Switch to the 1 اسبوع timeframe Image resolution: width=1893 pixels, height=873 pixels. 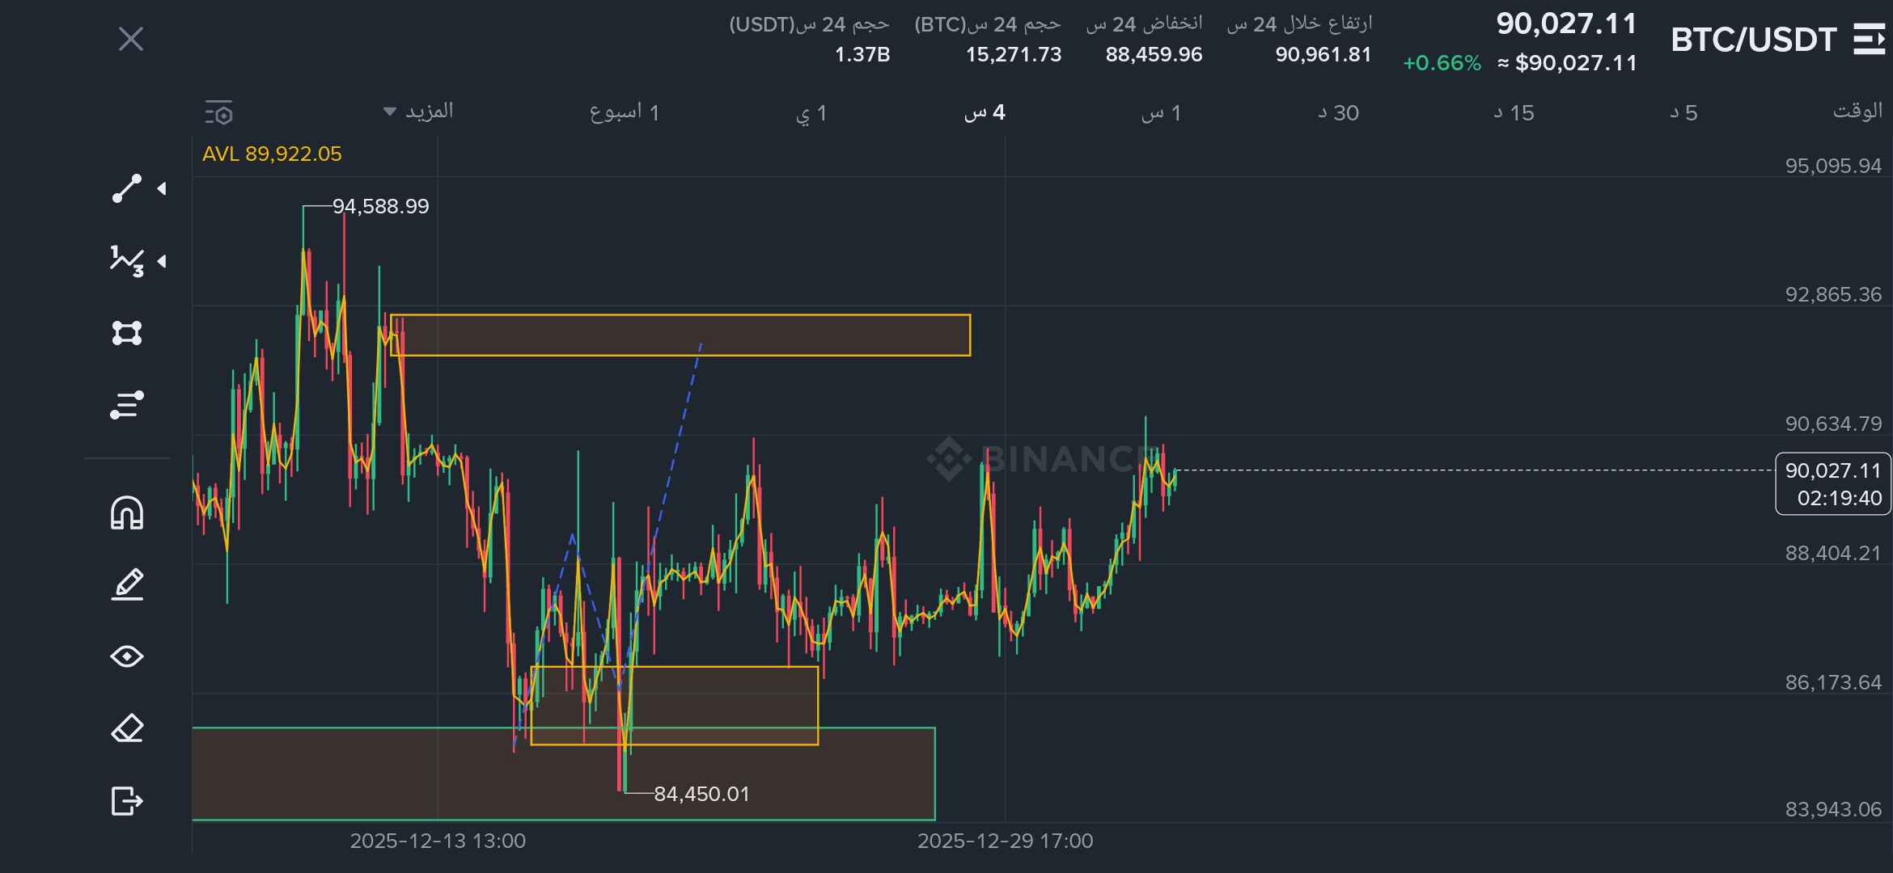point(624,112)
